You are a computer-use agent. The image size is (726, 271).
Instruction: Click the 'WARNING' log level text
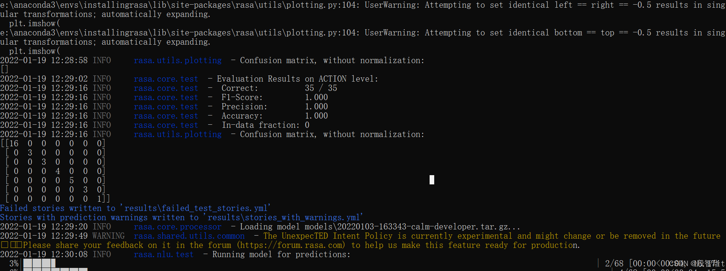pyautogui.click(x=109, y=236)
